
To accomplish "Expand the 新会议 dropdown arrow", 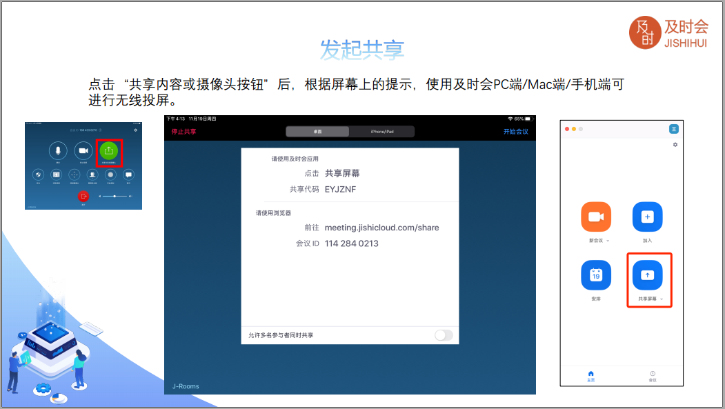I will click(608, 241).
